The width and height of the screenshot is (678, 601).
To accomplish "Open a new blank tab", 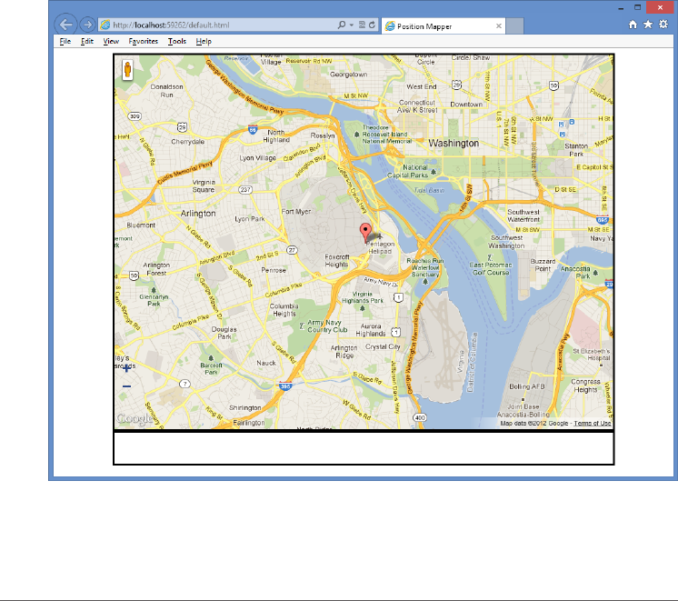I will (x=514, y=26).
